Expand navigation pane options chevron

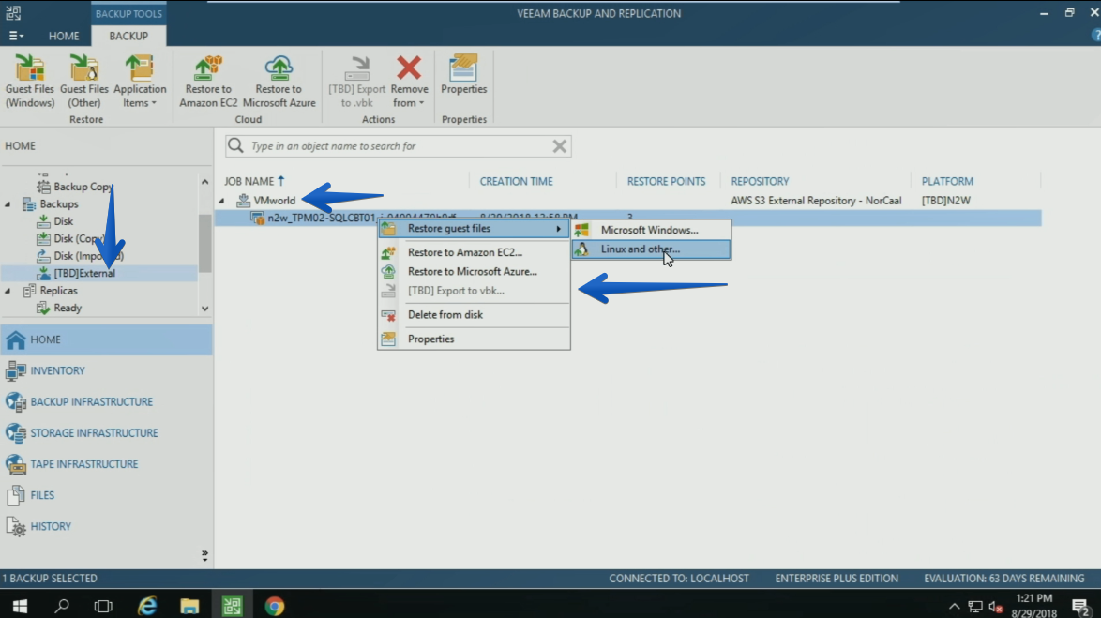pos(204,555)
